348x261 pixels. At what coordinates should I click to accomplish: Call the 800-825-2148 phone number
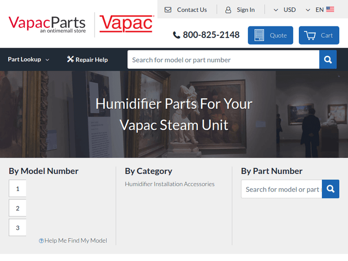click(x=211, y=35)
